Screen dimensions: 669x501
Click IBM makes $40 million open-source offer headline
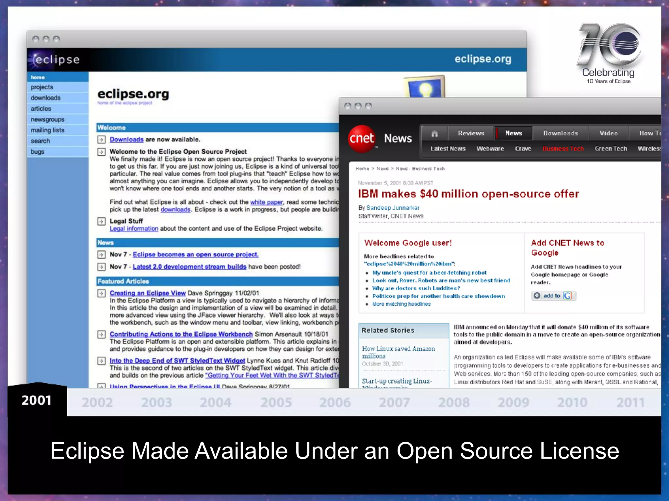tap(468, 194)
